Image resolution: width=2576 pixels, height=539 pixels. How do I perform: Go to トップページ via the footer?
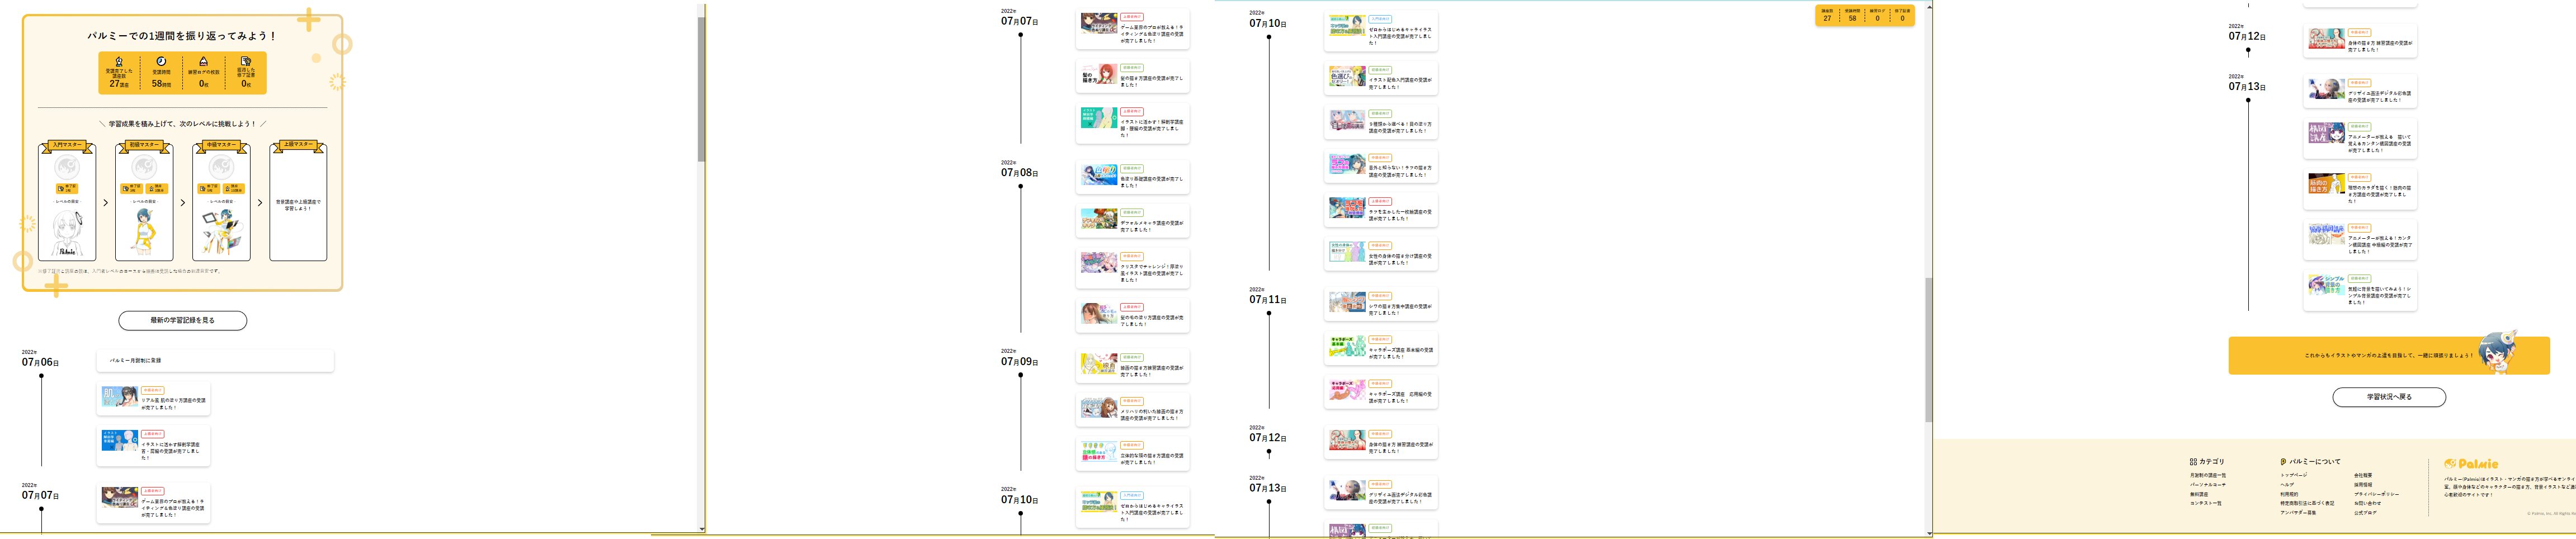[x=2294, y=475]
